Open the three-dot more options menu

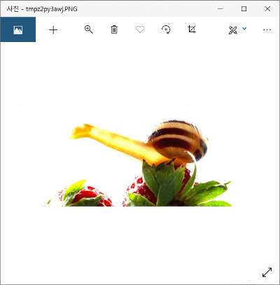(x=267, y=30)
